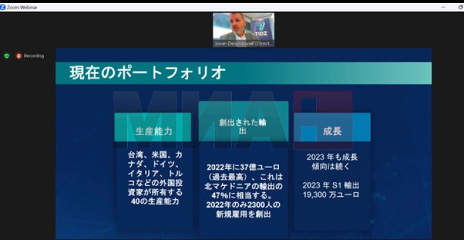464x240 pixels.
Task: Open the green encryption shield info
Action: tap(7, 56)
